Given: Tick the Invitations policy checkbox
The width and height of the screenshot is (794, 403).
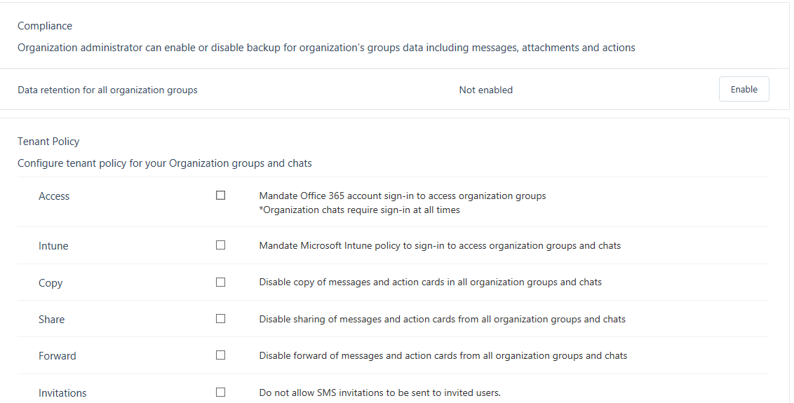Looking at the screenshot, I should click(x=220, y=392).
